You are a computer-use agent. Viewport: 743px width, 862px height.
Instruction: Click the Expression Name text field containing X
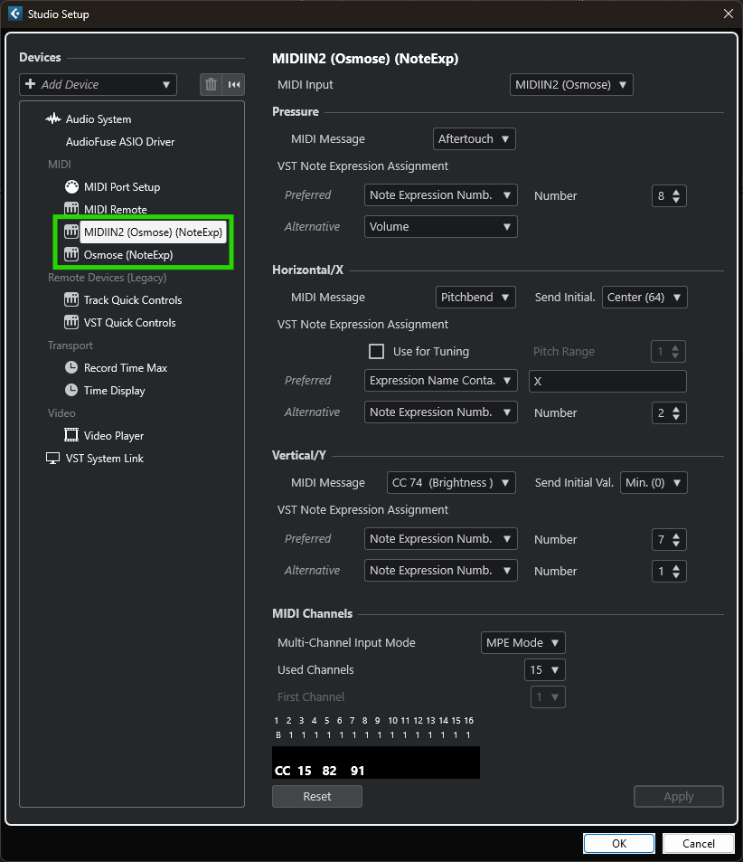607,382
